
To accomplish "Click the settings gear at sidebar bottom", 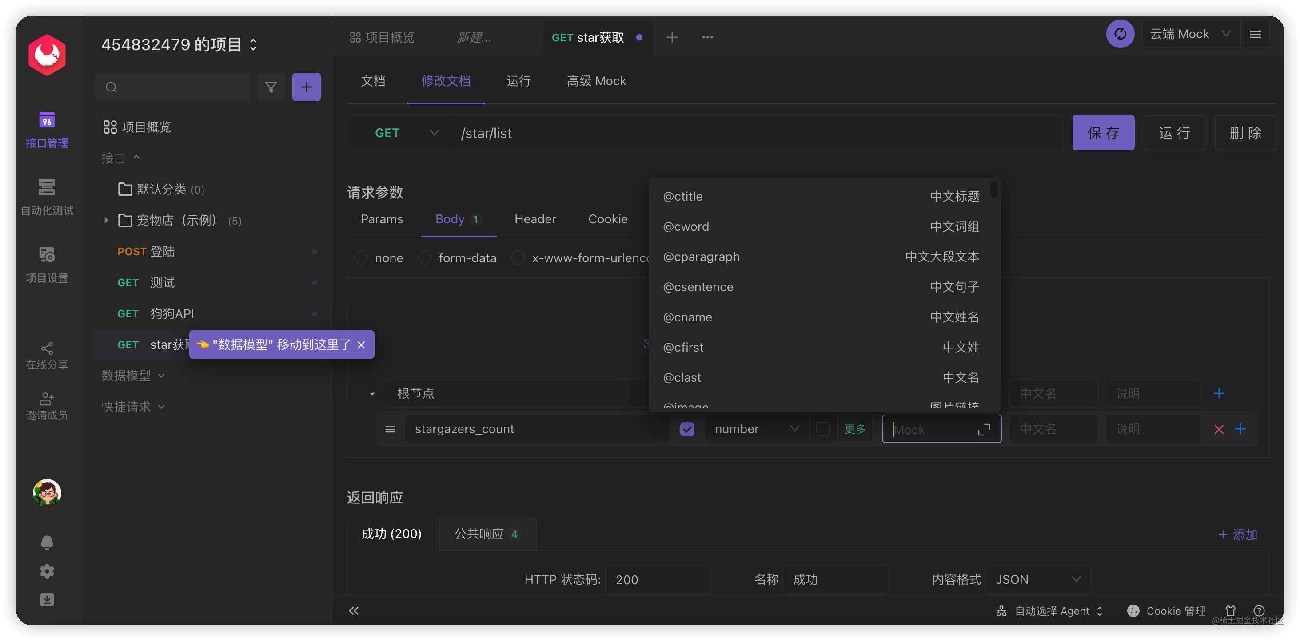I will point(46,571).
